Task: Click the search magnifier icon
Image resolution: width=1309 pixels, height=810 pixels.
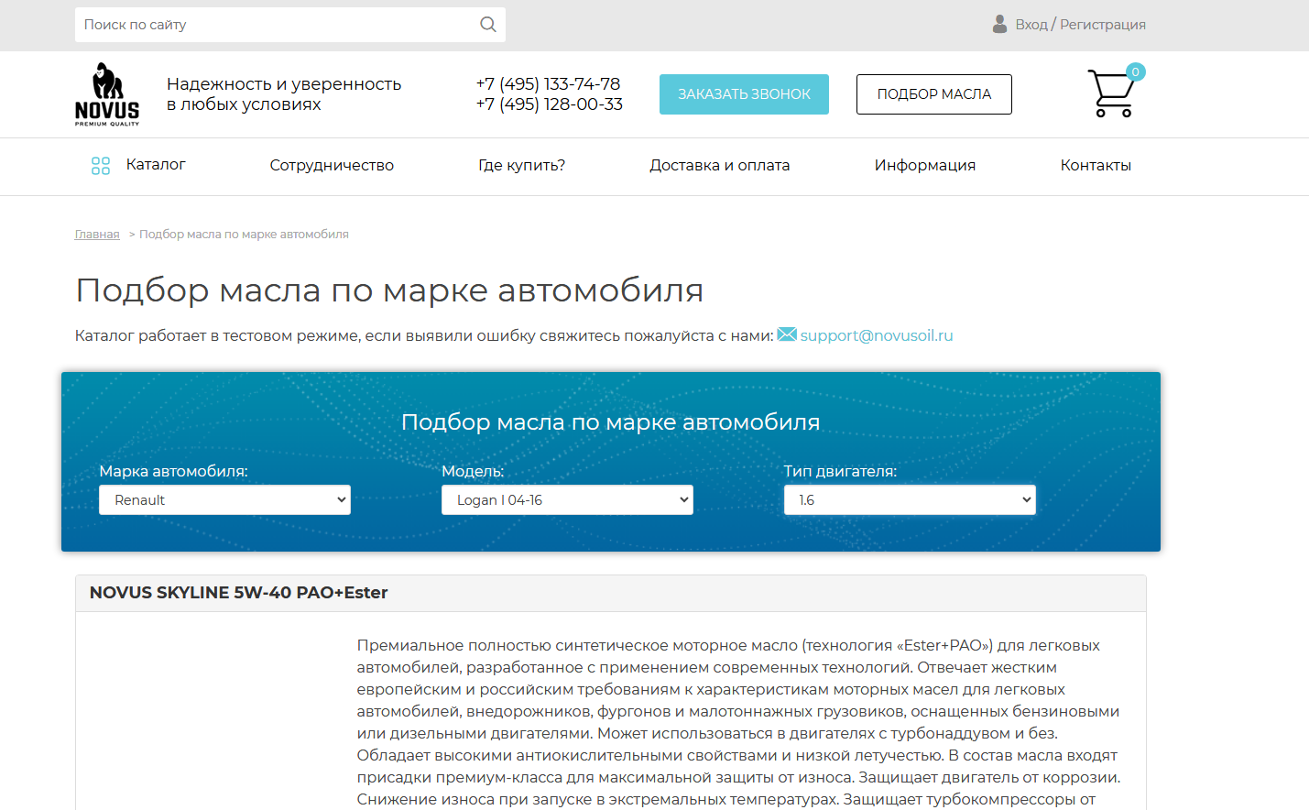Action: [x=488, y=25]
